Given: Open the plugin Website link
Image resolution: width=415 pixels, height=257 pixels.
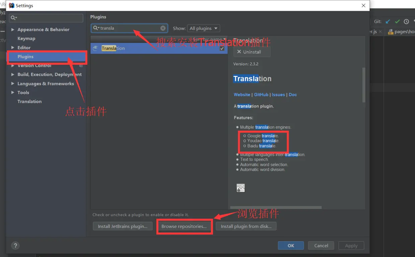Looking at the screenshot, I should [x=242, y=94].
